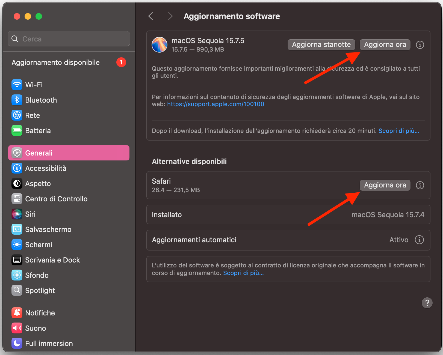
Task: Choose Aggiorna stanotte for the update
Action: pyautogui.click(x=321, y=44)
